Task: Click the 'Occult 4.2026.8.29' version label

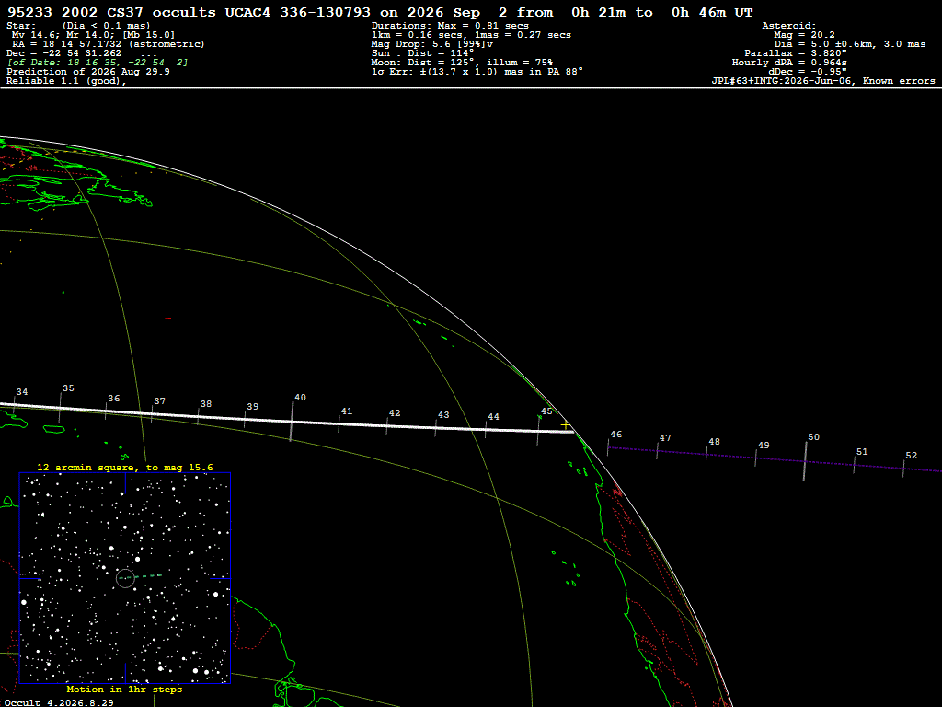Action: 59,702
